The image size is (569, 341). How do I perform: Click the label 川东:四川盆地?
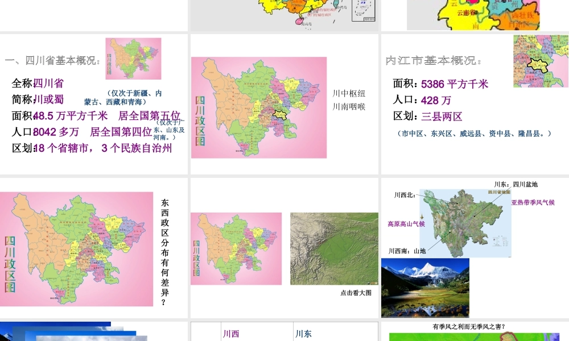[x=516, y=184]
